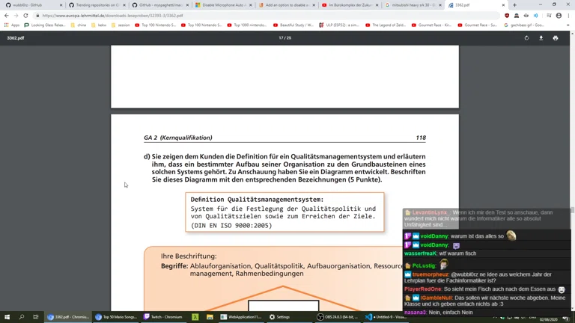Click the red shield extension icon
The width and height of the screenshot is (575, 323).
tap(507, 16)
